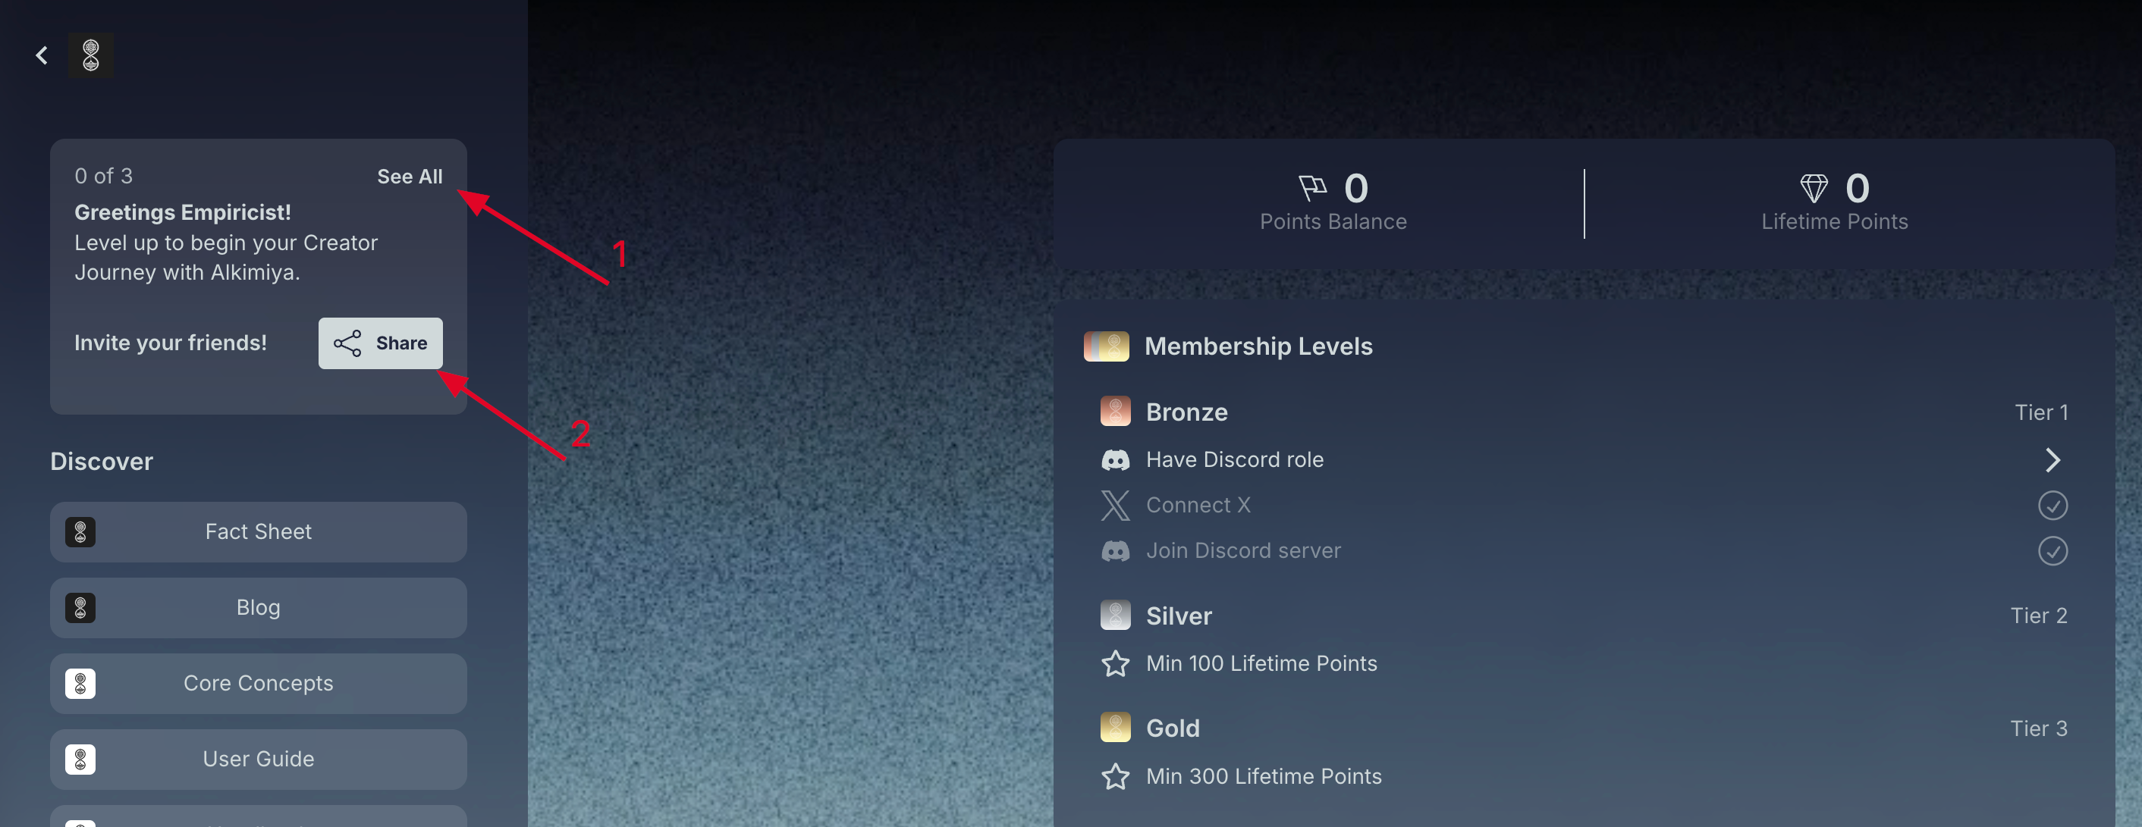This screenshot has height=827, width=2142.
Task: Click the Bronze level heading
Action: (1186, 412)
